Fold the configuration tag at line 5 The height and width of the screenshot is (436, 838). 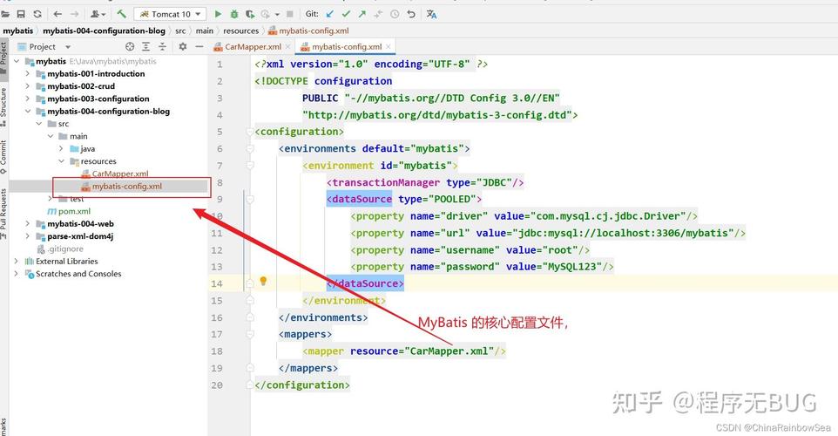tap(250, 132)
